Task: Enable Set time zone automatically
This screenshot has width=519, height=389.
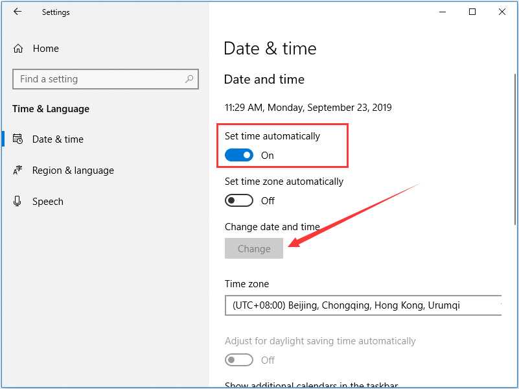Action: point(239,200)
